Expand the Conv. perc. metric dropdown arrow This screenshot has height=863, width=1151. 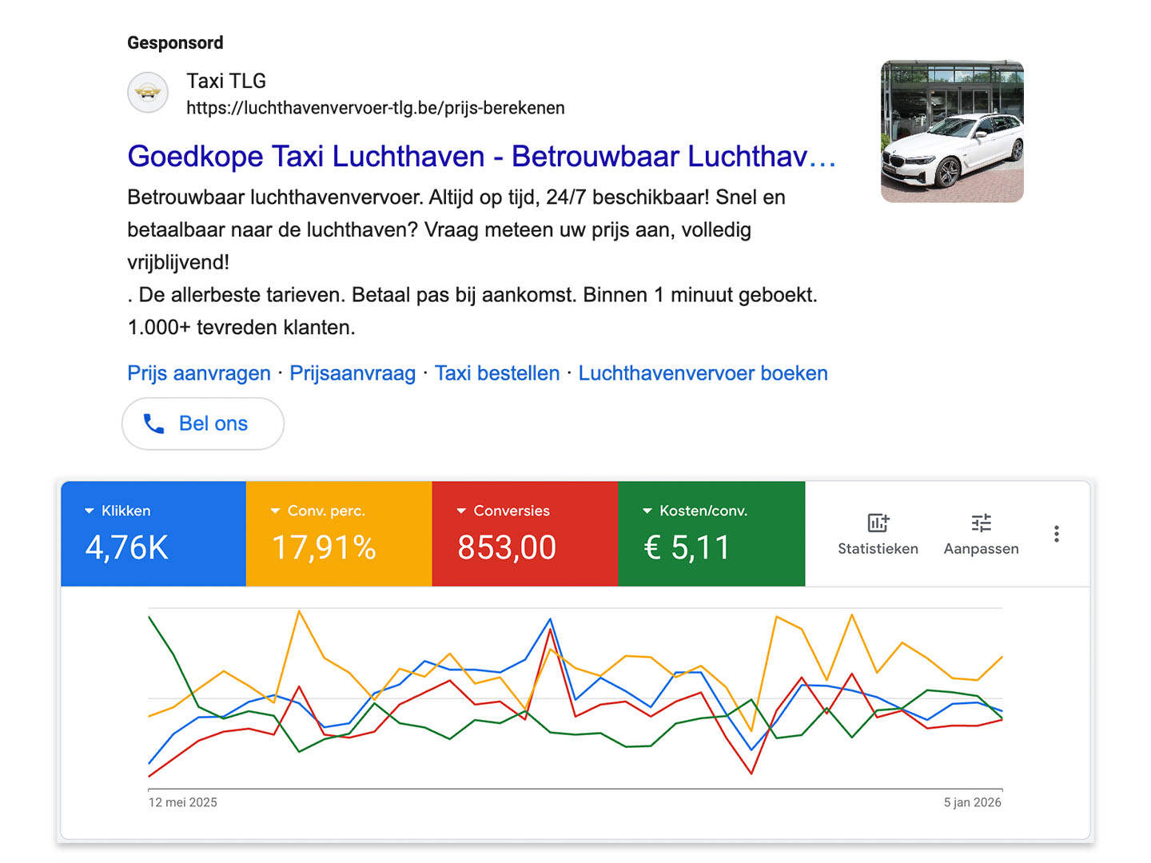click(x=276, y=511)
